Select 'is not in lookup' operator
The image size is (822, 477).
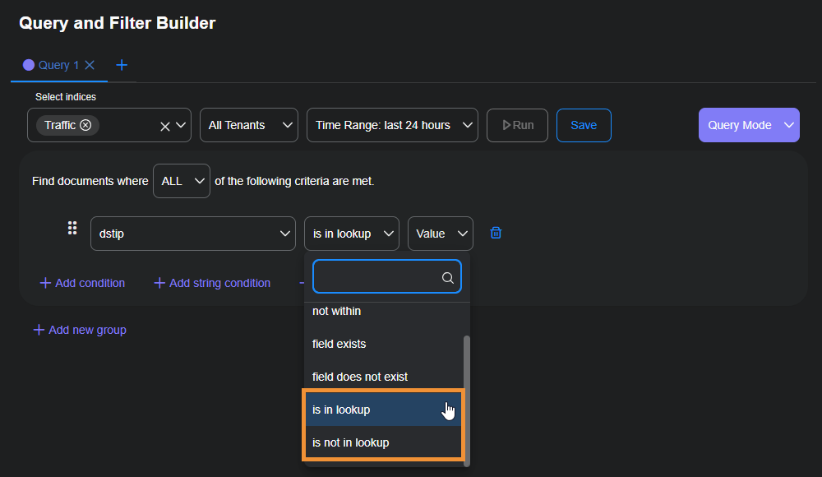pos(351,442)
